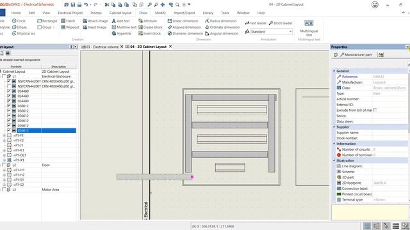
Task: Click the Save icon in the quick access toolbar
Action: pyautogui.click(x=72, y=4)
